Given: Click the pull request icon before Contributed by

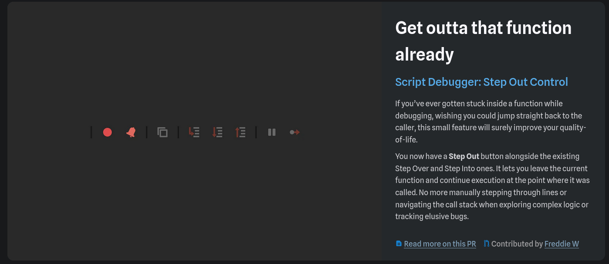Looking at the screenshot, I should [x=487, y=244].
